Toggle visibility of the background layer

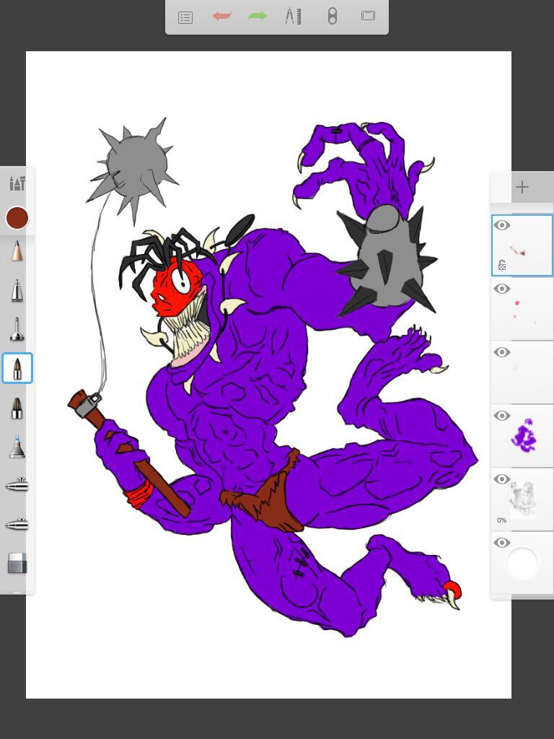(502, 543)
